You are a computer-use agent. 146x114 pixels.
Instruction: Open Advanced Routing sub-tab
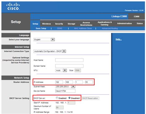tap(110, 28)
